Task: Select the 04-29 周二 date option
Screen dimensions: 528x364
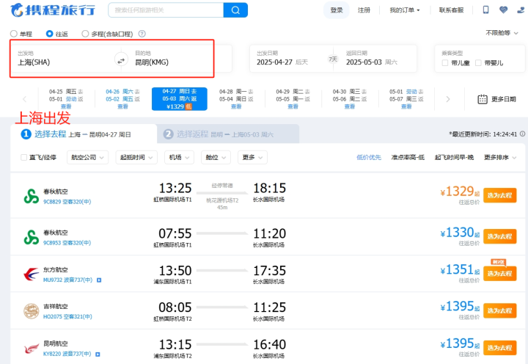Action: (293, 99)
